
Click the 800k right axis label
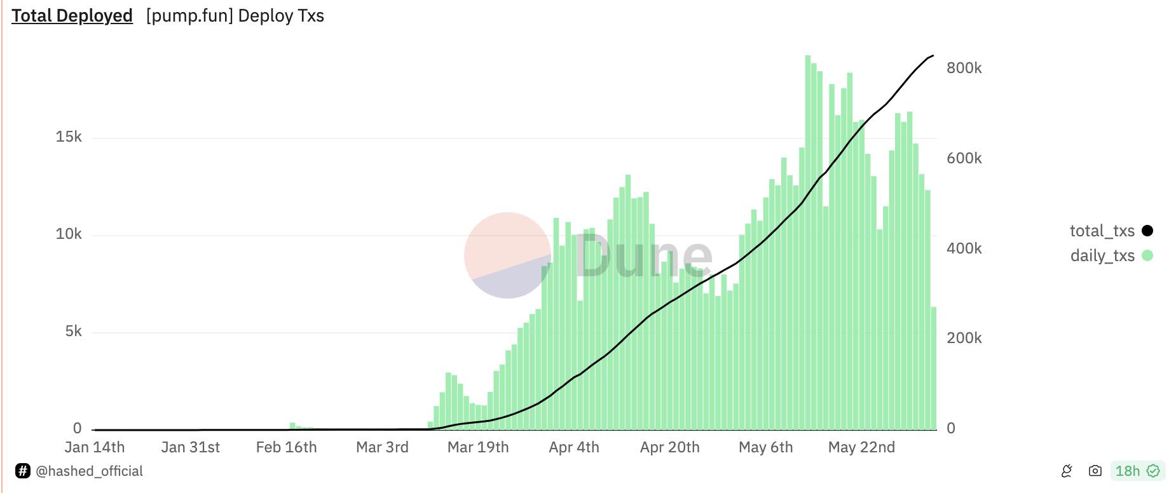tap(964, 68)
